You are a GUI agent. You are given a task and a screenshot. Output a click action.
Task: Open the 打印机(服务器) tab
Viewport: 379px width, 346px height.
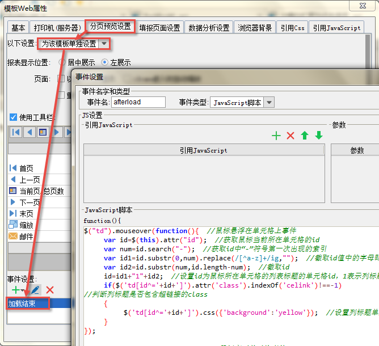pos(57,28)
